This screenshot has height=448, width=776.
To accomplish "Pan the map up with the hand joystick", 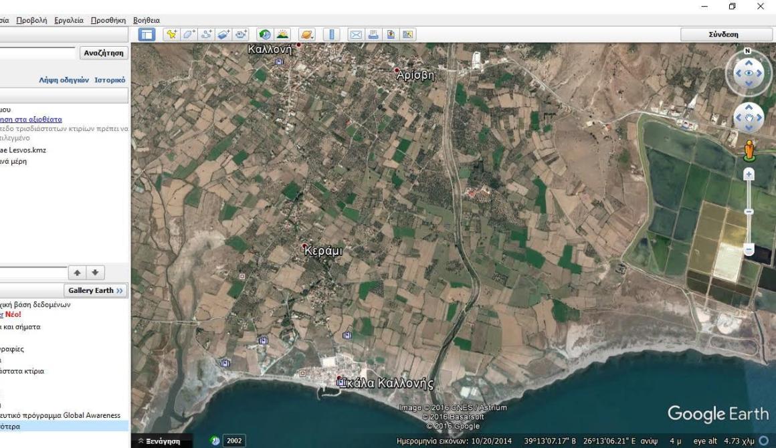I will [x=749, y=107].
